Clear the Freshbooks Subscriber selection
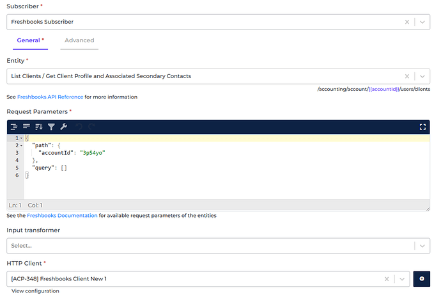This screenshot has height=297, width=441. (406, 22)
